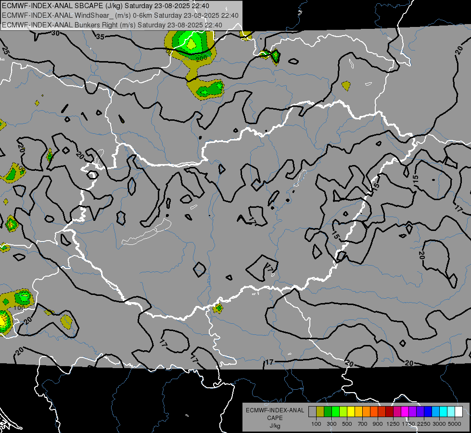Select the pure blue legend swatch
The image size is (471, 433).
click(x=428, y=412)
